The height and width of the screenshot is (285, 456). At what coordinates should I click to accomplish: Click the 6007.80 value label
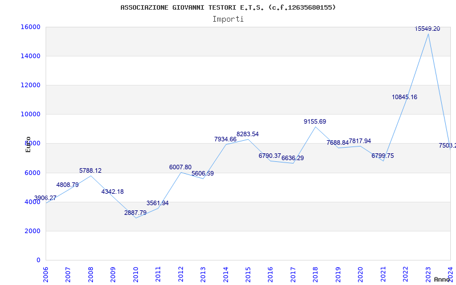(180, 167)
